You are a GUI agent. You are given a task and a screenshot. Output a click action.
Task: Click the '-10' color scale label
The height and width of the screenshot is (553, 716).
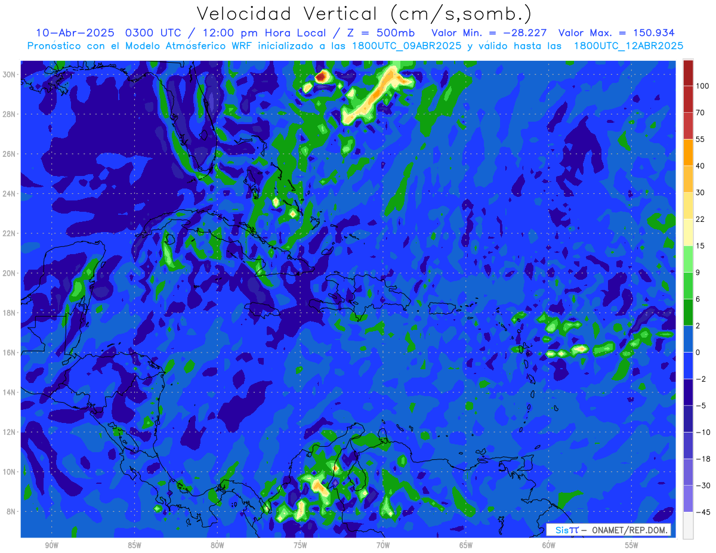(x=702, y=432)
